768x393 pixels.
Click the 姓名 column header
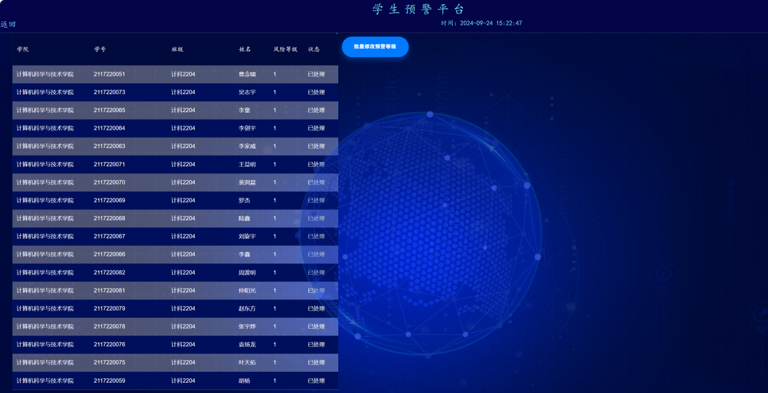245,49
